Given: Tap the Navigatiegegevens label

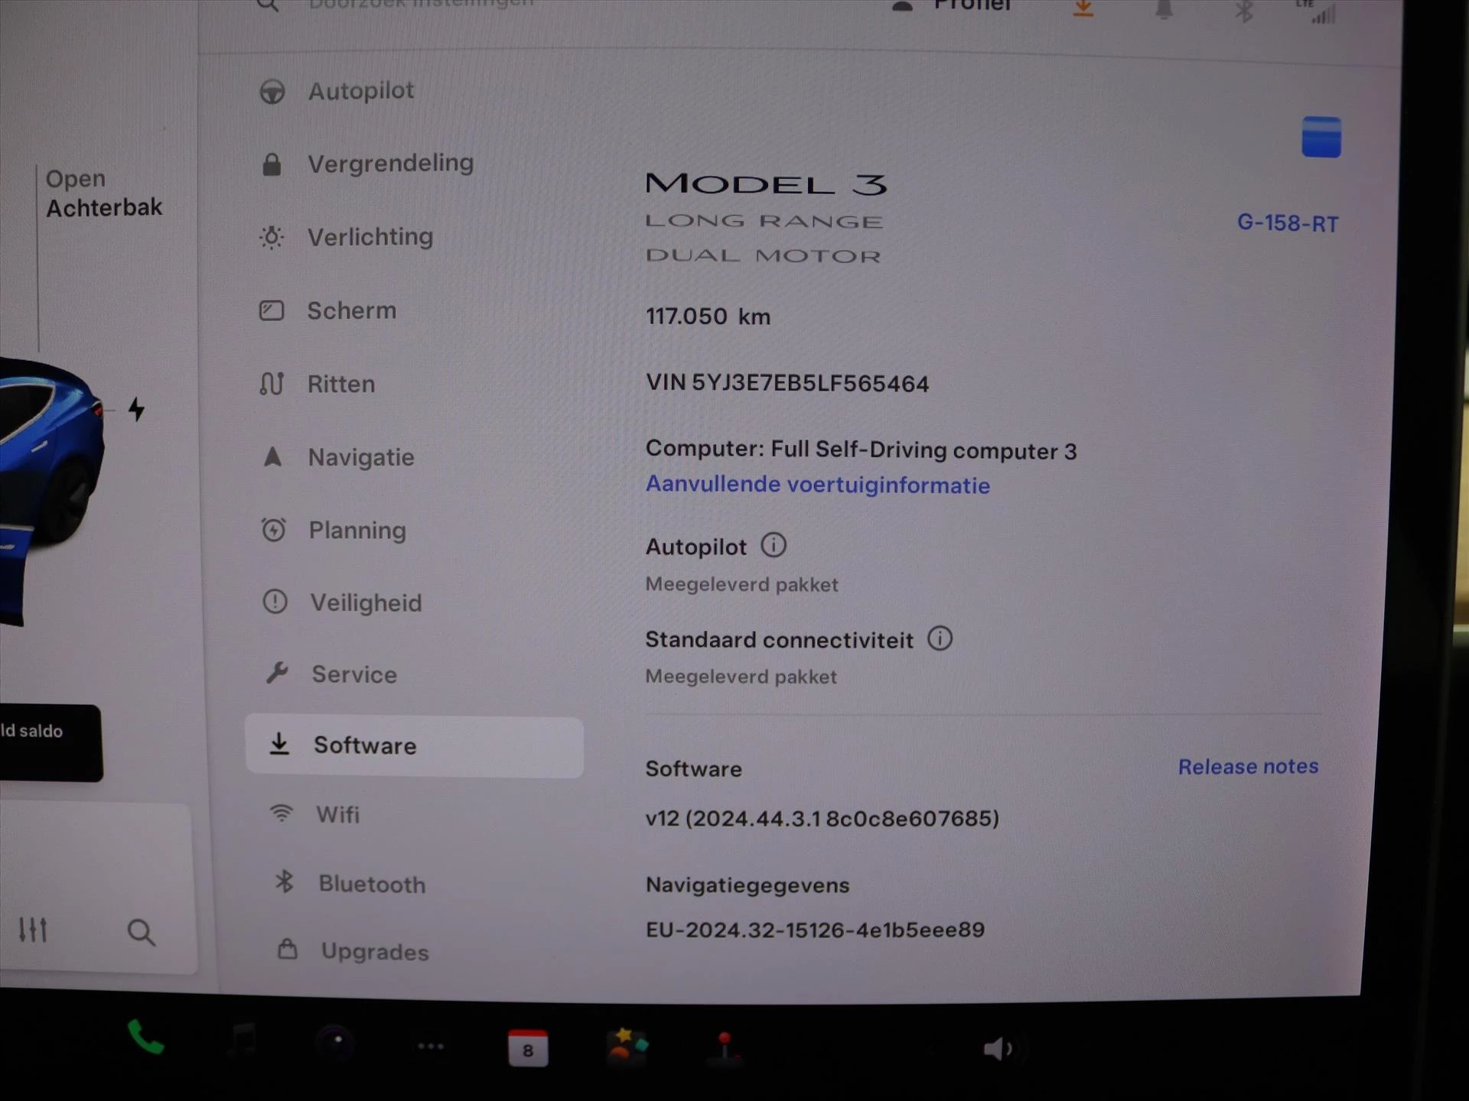Looking at the screenshot, I should tap(748, 885).
